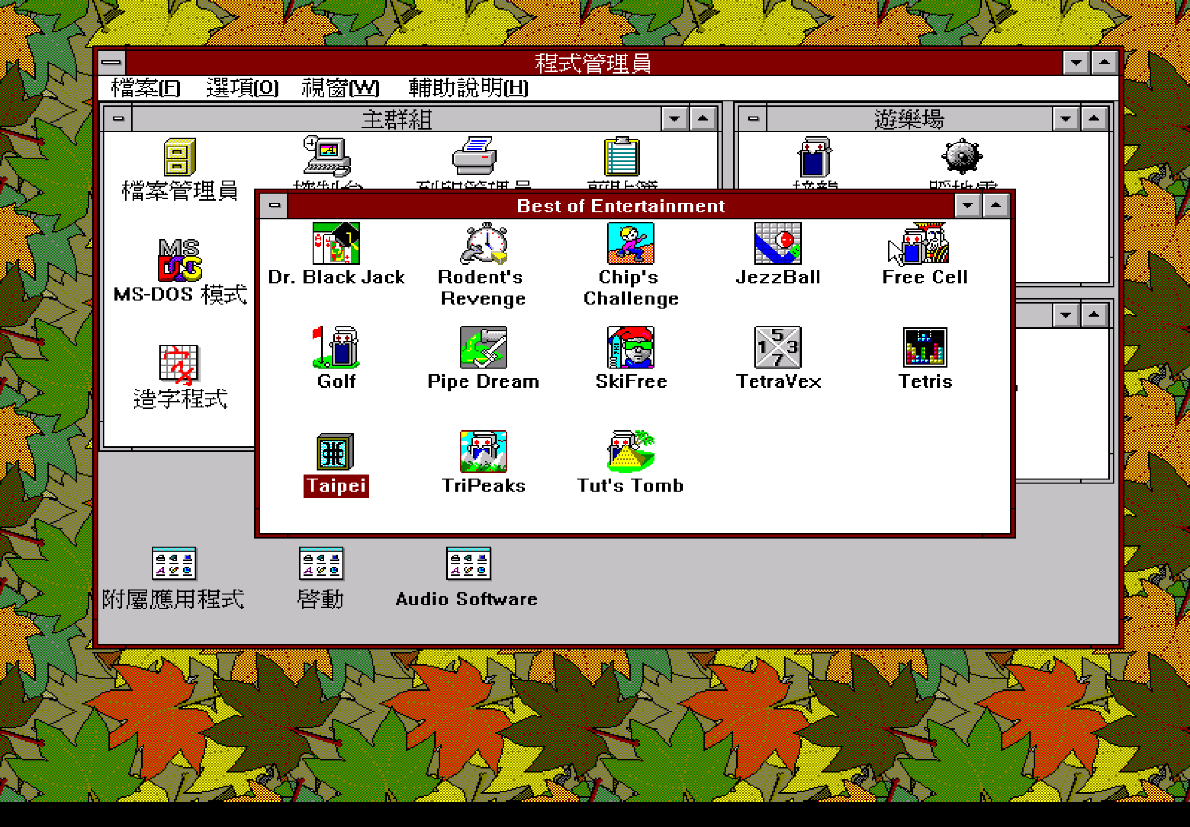Select the MS-DOS 模式 icon

(x=180, y=260)
